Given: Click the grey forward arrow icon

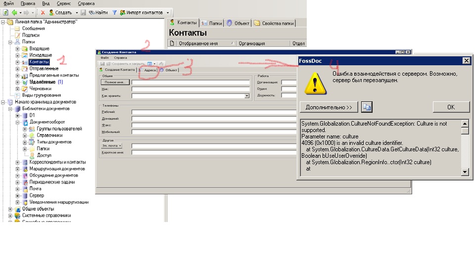Looking at the screenshot, I should (x=26, y=12).
